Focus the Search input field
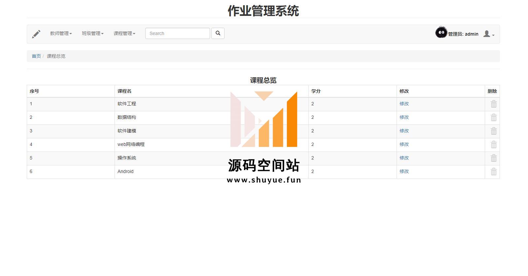The height and width of the screenshot is (276, 528). [178, 33]
